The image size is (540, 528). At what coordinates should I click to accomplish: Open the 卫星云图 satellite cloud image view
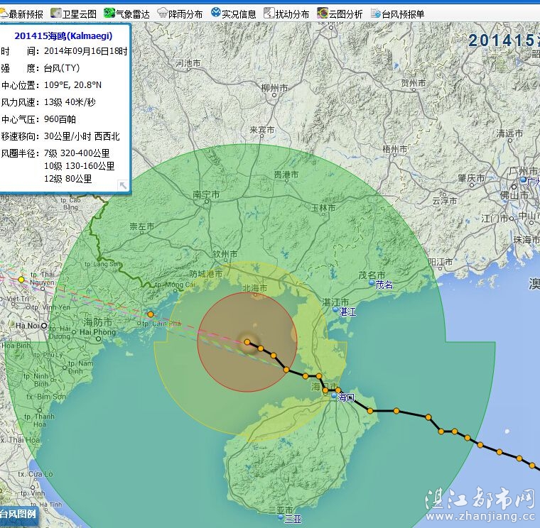point(74,13)
